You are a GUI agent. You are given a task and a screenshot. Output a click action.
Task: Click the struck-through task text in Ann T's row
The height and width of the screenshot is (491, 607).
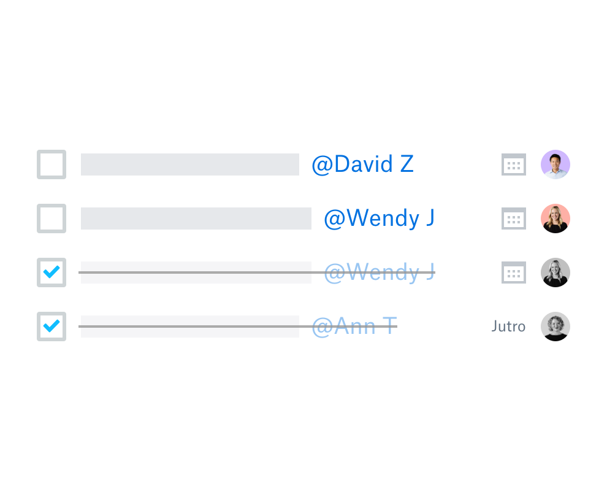[189, 327]
